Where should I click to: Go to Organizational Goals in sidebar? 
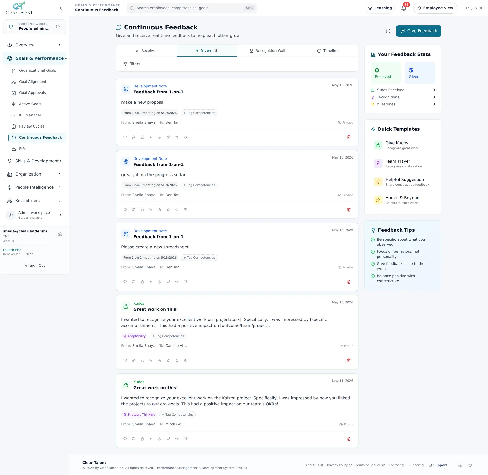pos(37,71)
